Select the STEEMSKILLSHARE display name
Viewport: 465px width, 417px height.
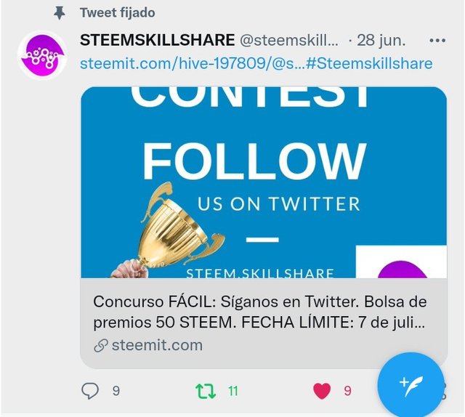[x=157, y=40]
